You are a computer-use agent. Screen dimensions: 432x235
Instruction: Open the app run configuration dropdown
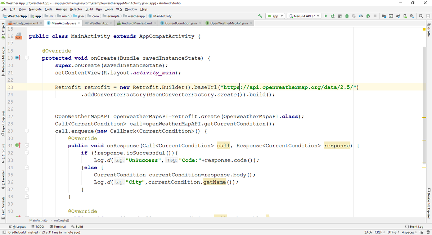275,16
